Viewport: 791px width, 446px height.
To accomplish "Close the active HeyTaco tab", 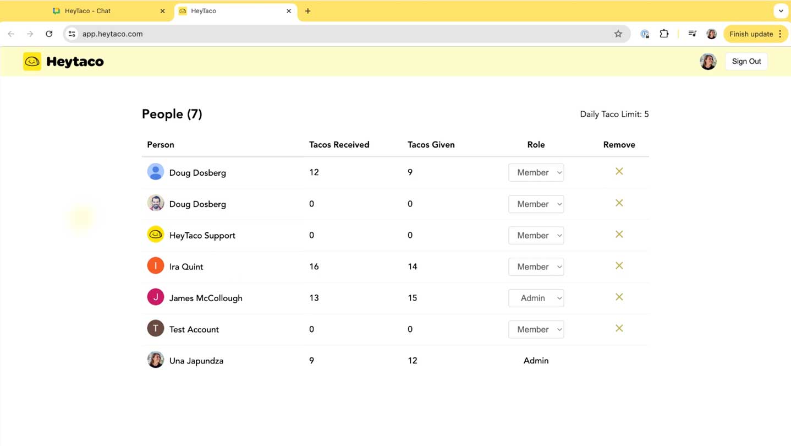I will (x=289, y=11).
